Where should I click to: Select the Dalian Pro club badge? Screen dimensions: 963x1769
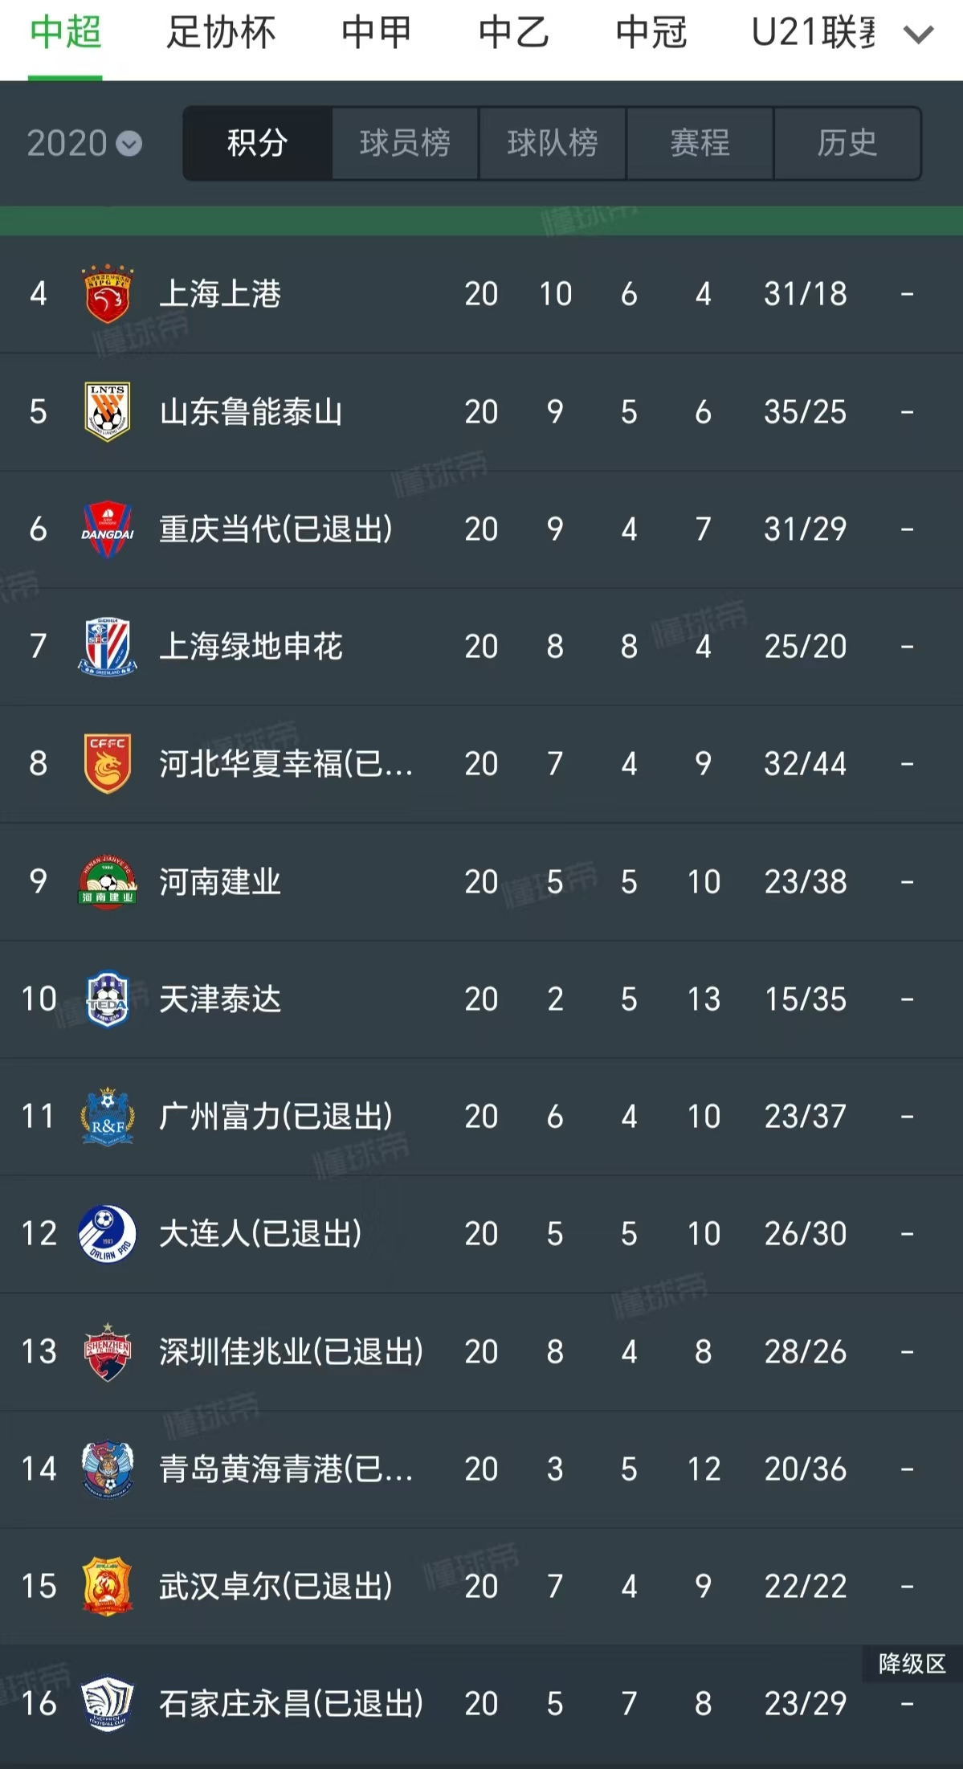coord(105,1233)
